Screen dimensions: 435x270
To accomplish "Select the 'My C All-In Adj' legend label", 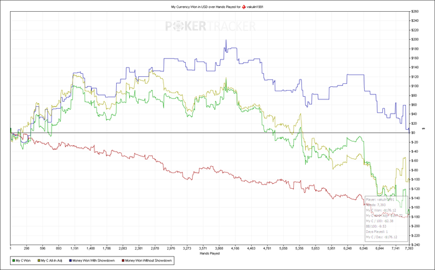I will pos(52,261).
